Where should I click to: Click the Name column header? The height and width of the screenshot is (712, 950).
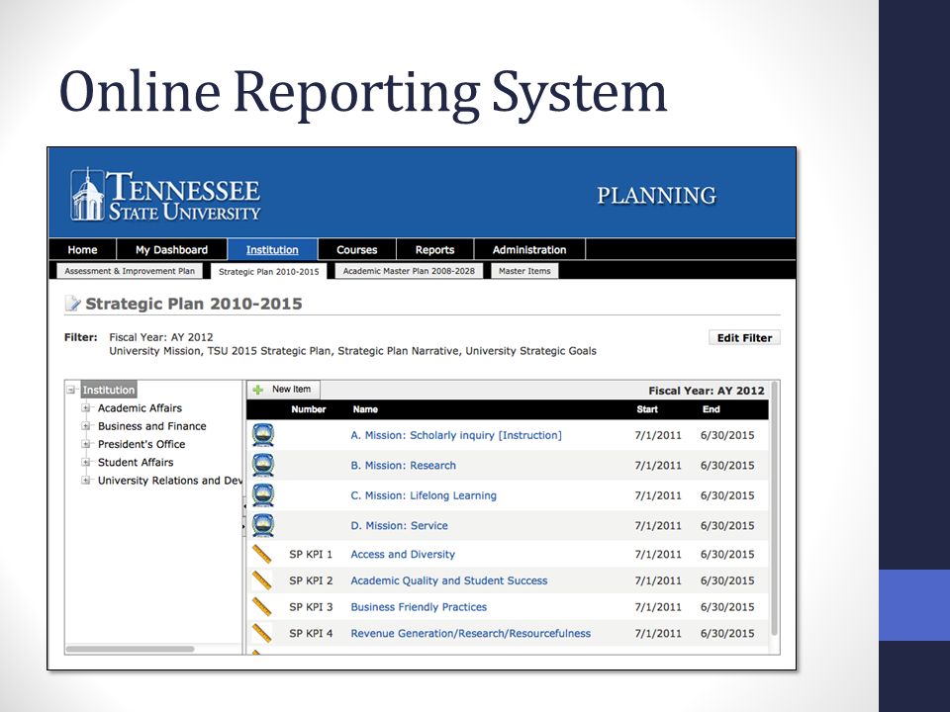[365, 409]
